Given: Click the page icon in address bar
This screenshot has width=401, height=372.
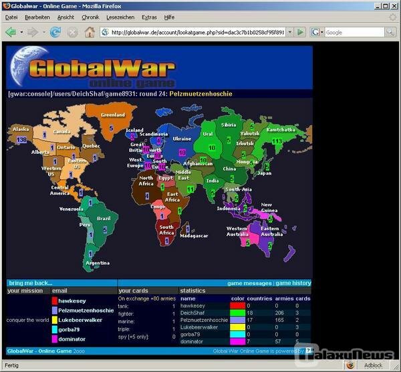Looking at the screenshot, I should pyautogui.click(x=105, y=32).
